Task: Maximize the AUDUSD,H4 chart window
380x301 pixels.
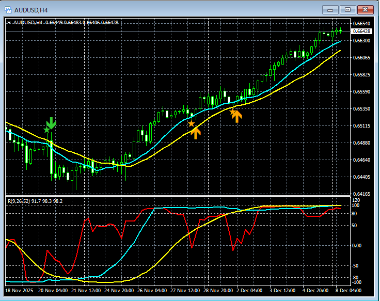Action: [347, 9]
